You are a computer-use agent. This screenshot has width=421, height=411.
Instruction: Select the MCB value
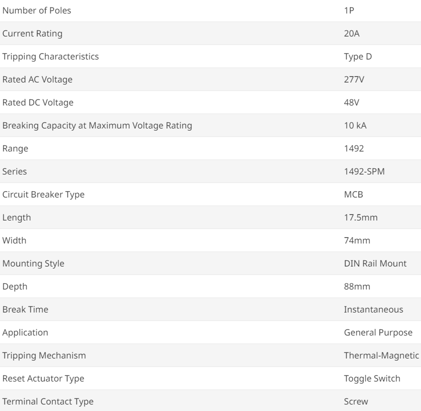pos(353,194)
